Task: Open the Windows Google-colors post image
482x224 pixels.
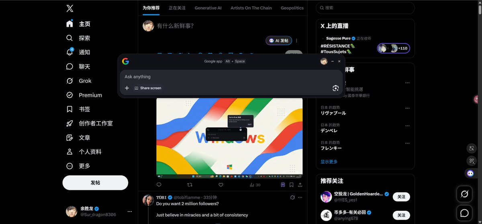Action: point(229,138)
